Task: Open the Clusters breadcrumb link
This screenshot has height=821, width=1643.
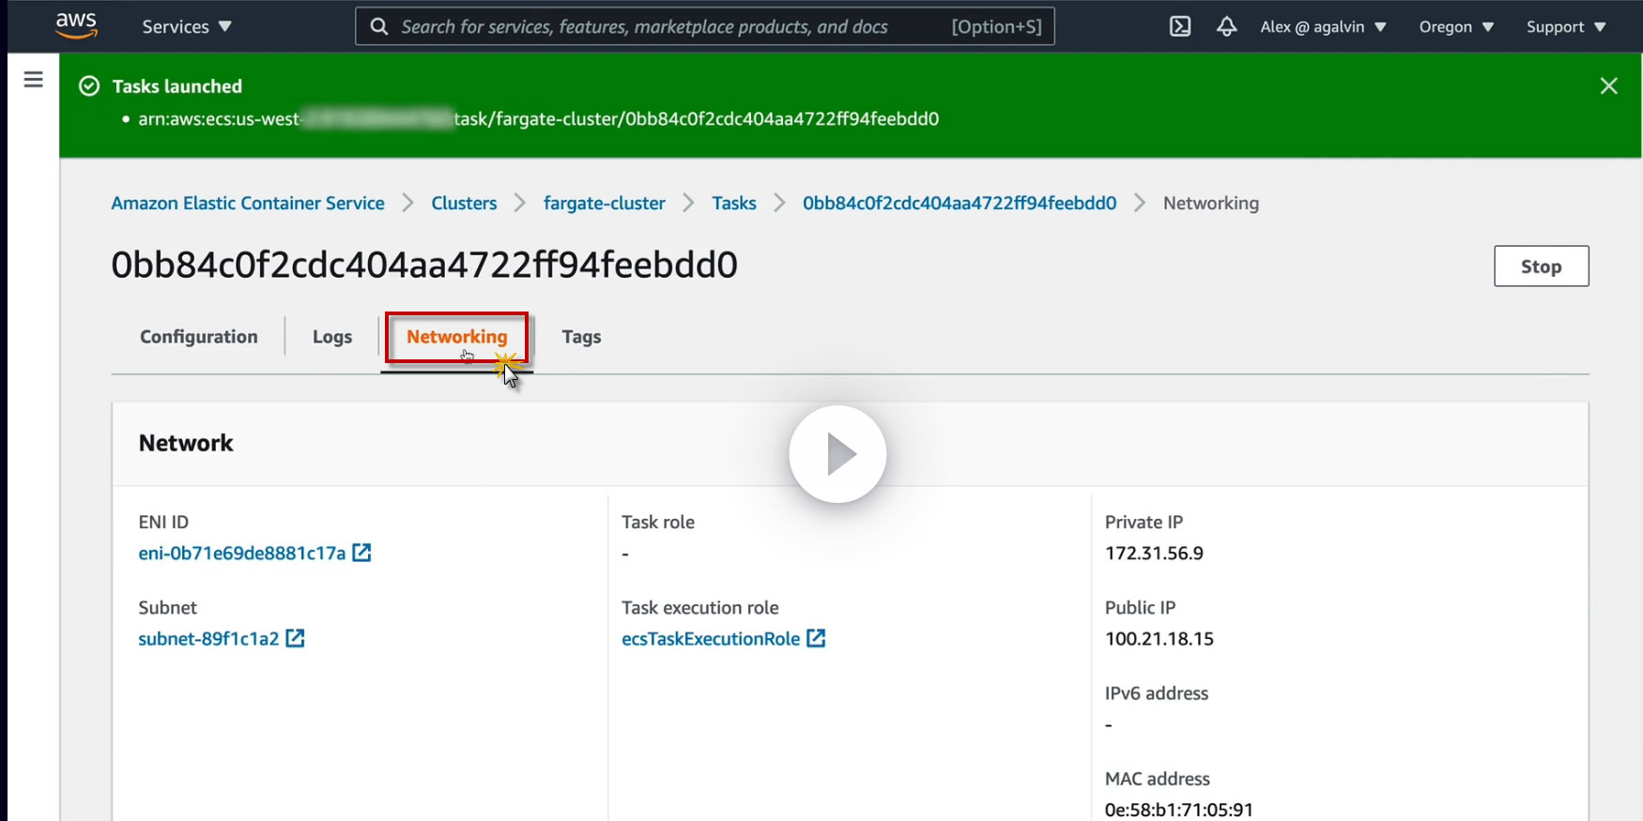Action: [x=464, y=204]
